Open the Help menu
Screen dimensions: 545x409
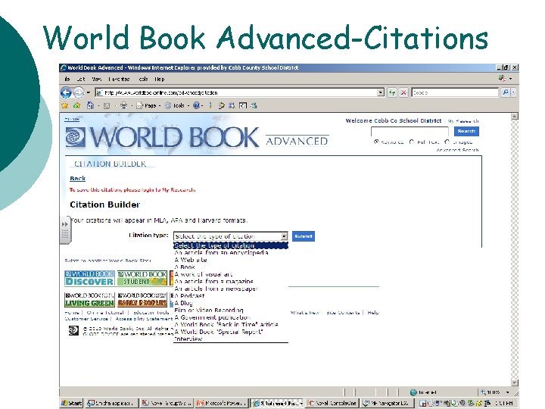tap(159, 79)
